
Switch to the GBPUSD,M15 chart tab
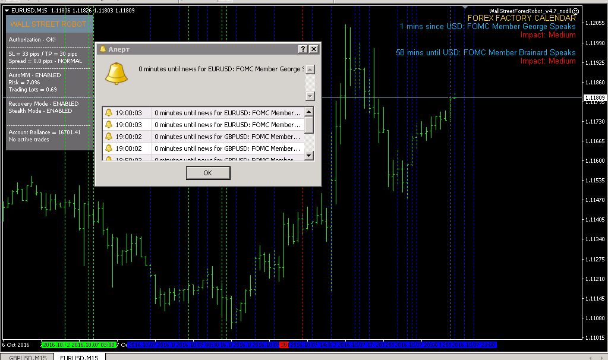point(27,357)
